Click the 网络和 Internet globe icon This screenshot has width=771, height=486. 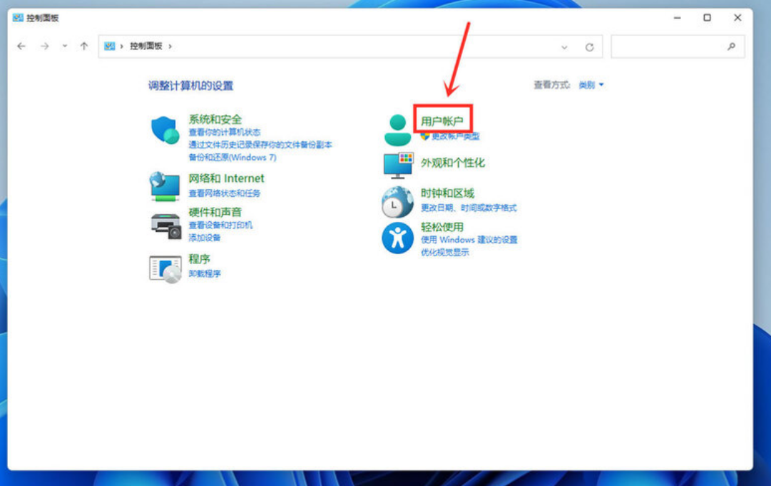coord(165,186)
